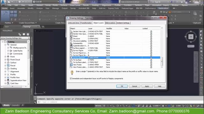Open the AutoCAD application menu icon
Image resolution: width=204 pixels, height=114 pixels.
(3, 3)
